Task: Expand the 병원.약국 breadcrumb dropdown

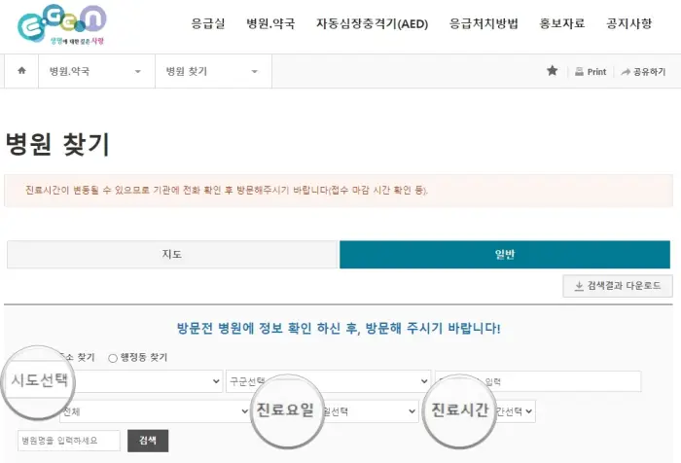Action: click(96, 71)
